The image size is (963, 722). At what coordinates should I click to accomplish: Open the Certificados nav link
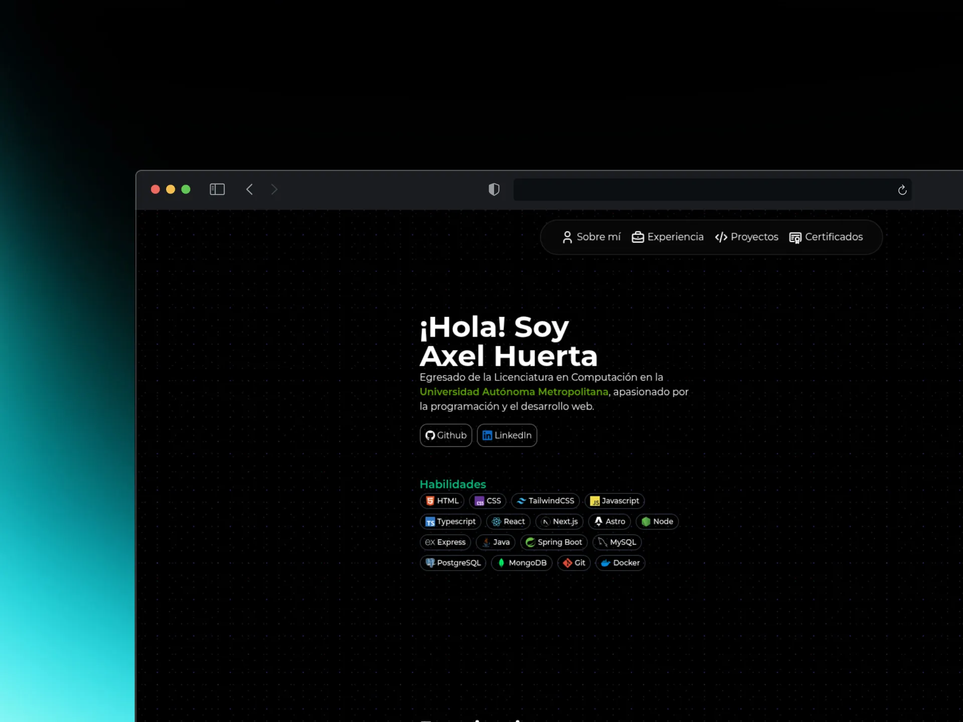pyautogui.click(x=826, y=237)
